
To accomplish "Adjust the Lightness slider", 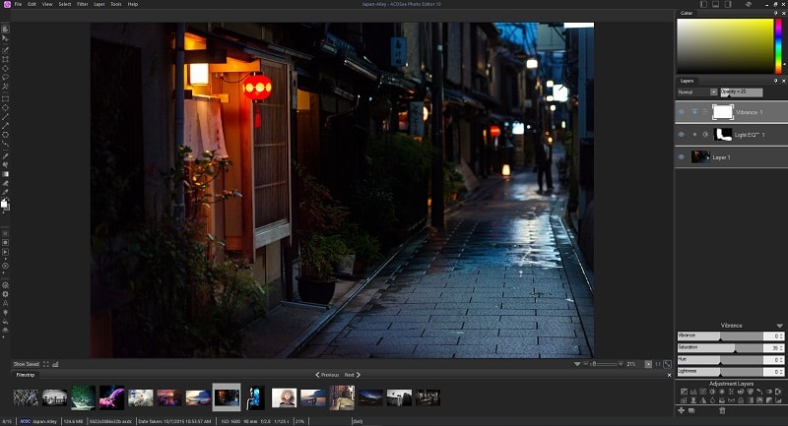I will click(x=720, y=372).
